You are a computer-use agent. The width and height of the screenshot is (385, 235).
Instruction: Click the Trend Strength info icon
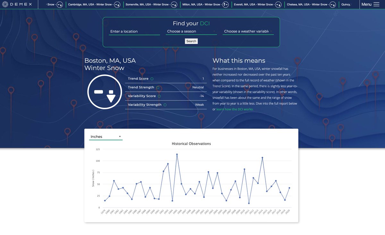pyautogui.click(x=158, y=87)
